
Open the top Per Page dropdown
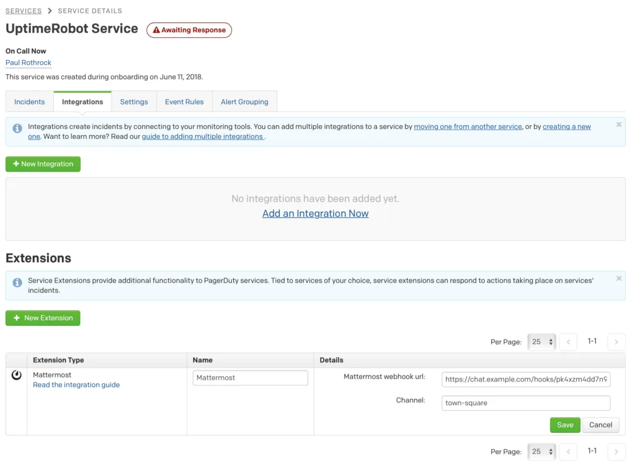pyautogui.click(x=542, y=342)
